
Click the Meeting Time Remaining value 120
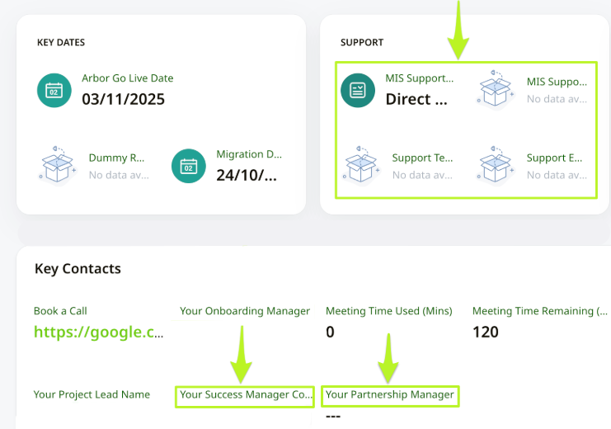point(486,332)
